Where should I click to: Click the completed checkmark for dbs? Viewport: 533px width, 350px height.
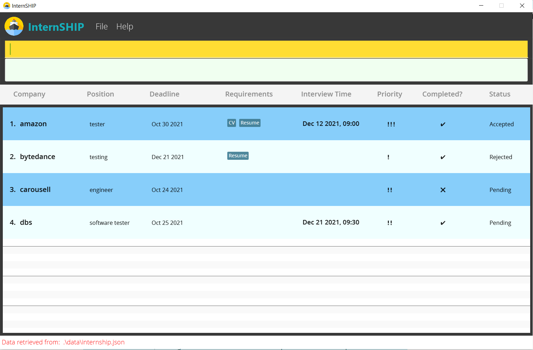(x=443, y=223)
